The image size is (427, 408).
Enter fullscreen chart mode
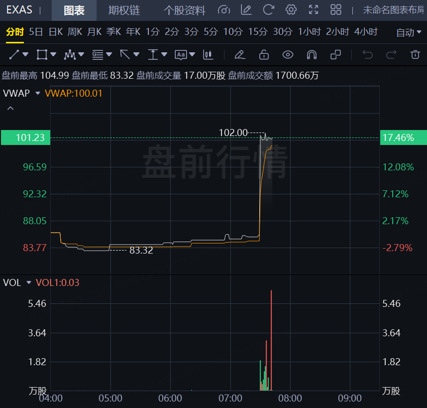point(314,10)
